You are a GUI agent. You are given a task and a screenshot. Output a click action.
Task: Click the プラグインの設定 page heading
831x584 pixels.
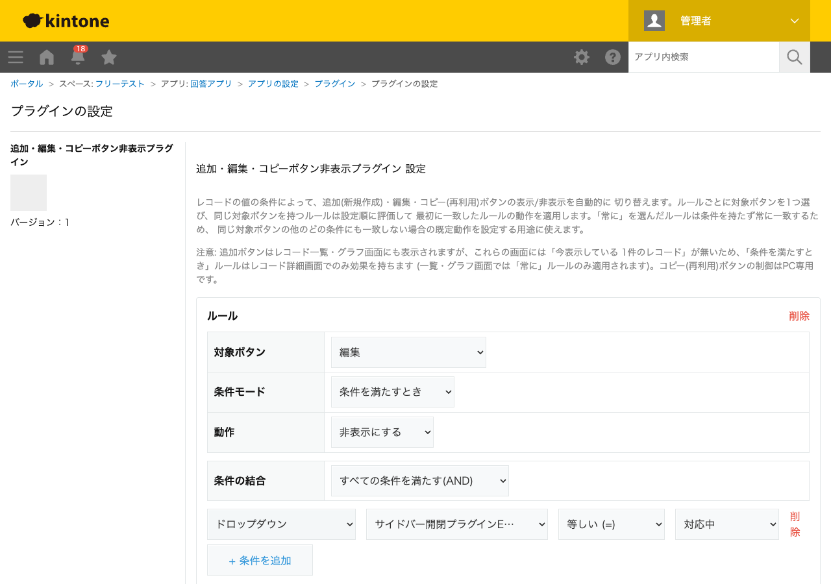(x=62, y=111)
